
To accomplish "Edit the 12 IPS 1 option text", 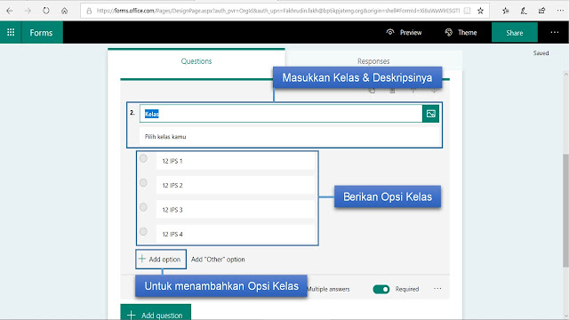I will (235, 161).
